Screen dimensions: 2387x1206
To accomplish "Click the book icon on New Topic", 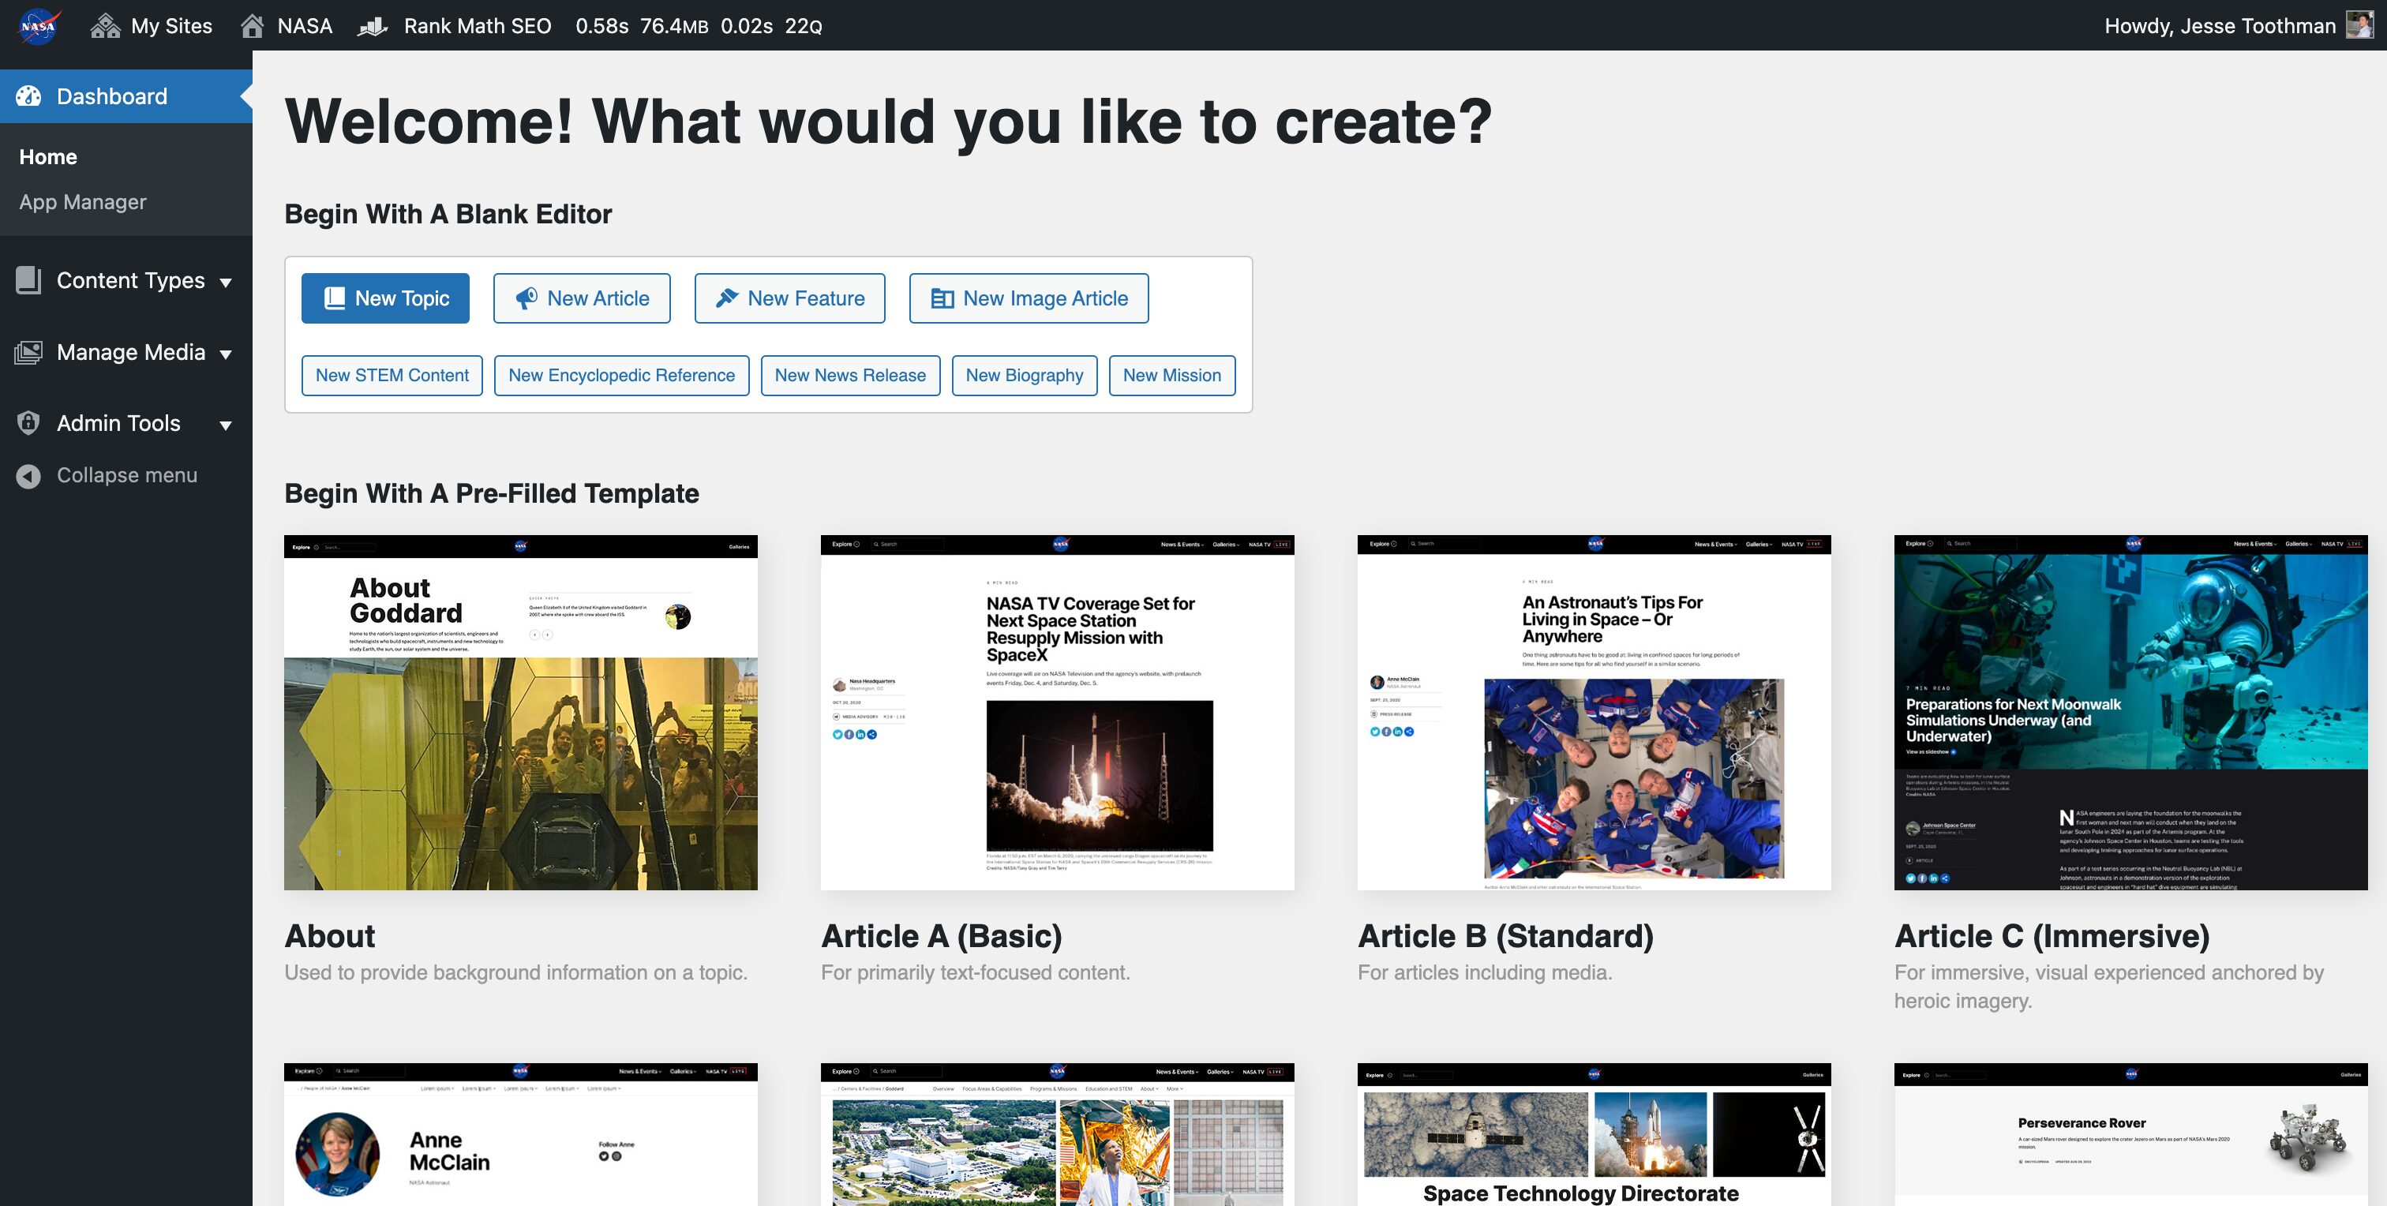I will [x=335, y=298].
